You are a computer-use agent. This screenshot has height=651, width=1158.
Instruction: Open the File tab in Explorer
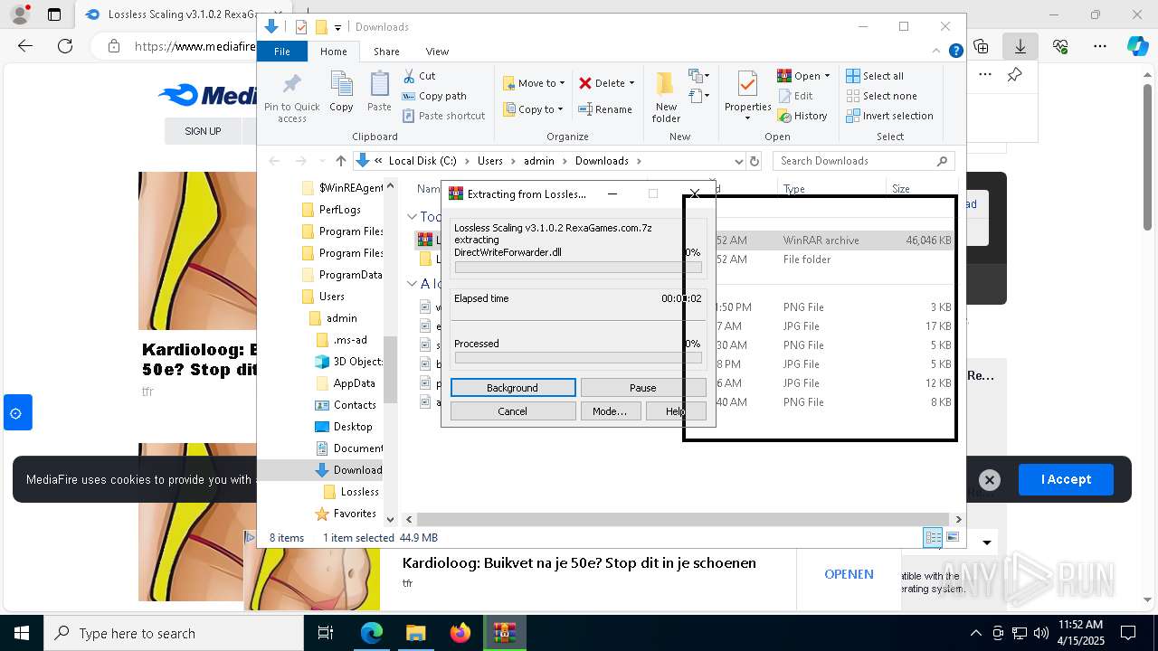(x=282, y=52)
